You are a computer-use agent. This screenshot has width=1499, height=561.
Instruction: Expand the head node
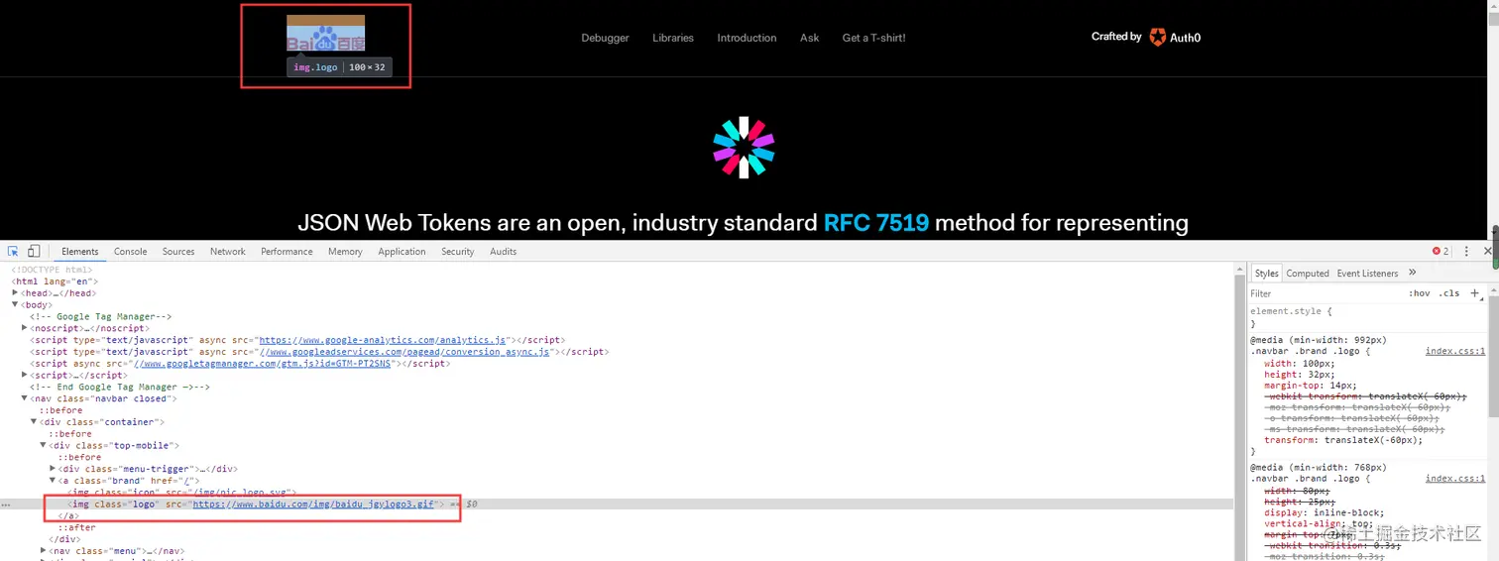(15, 293)
